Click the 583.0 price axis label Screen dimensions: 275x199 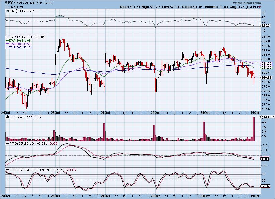[x=266, y=51]
